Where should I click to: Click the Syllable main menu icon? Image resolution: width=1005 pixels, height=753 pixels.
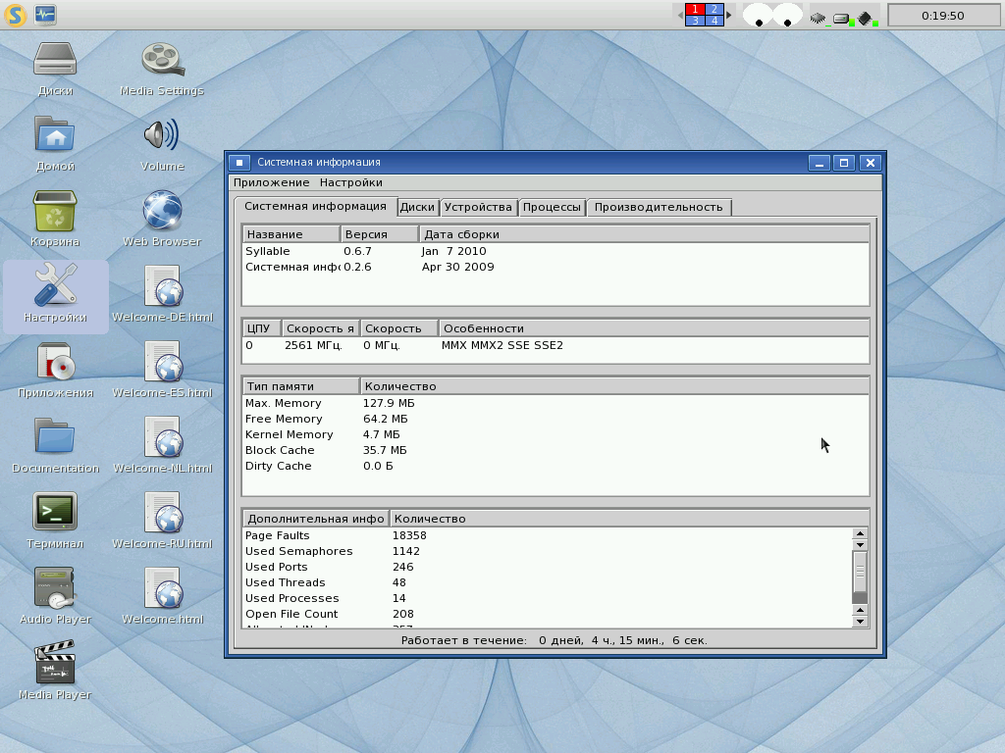point(15,15)
